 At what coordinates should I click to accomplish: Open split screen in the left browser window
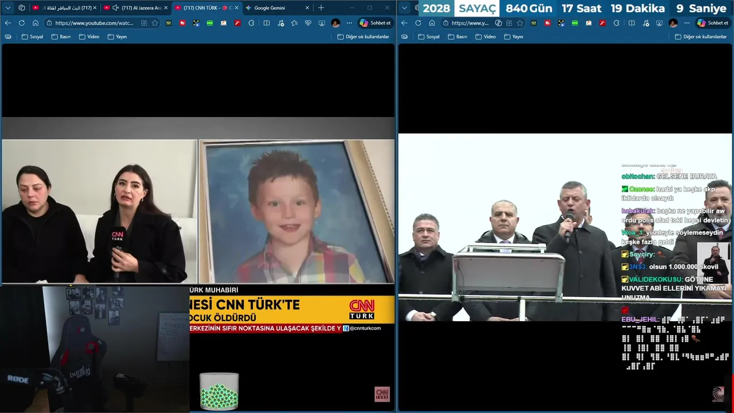pyautogui.click(x=267, y=23)
